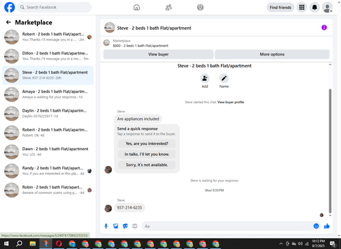341x249 pixels.
Task: Send quick response In talks. I'll let you know.
Action: [x=147, y=154]
